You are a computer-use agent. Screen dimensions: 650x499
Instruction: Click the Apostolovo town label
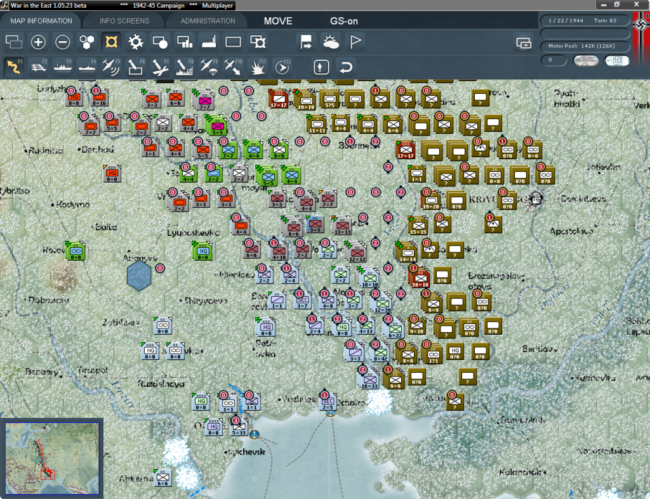(x=571, y=231)
